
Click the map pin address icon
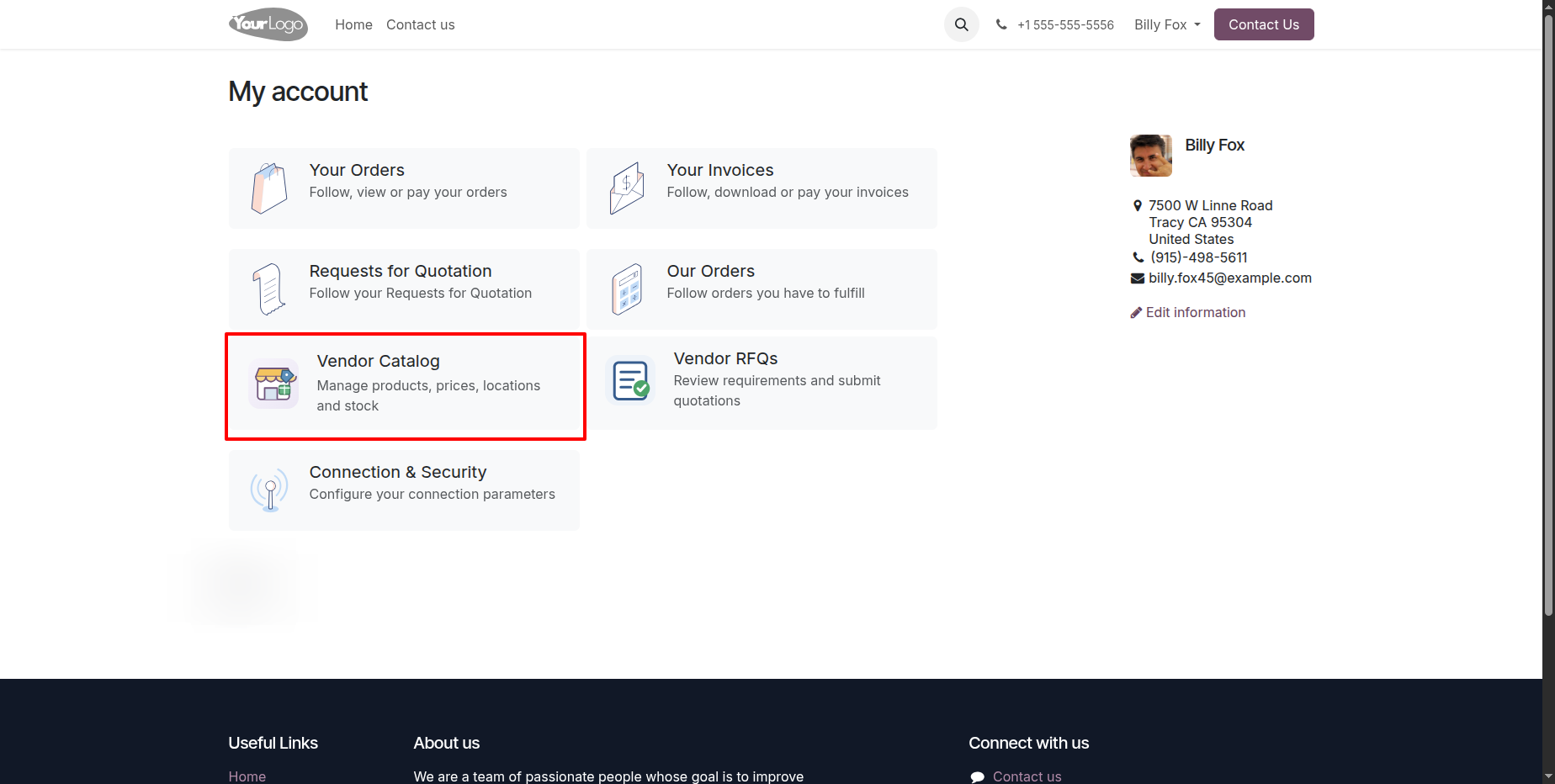[1138, 206]
